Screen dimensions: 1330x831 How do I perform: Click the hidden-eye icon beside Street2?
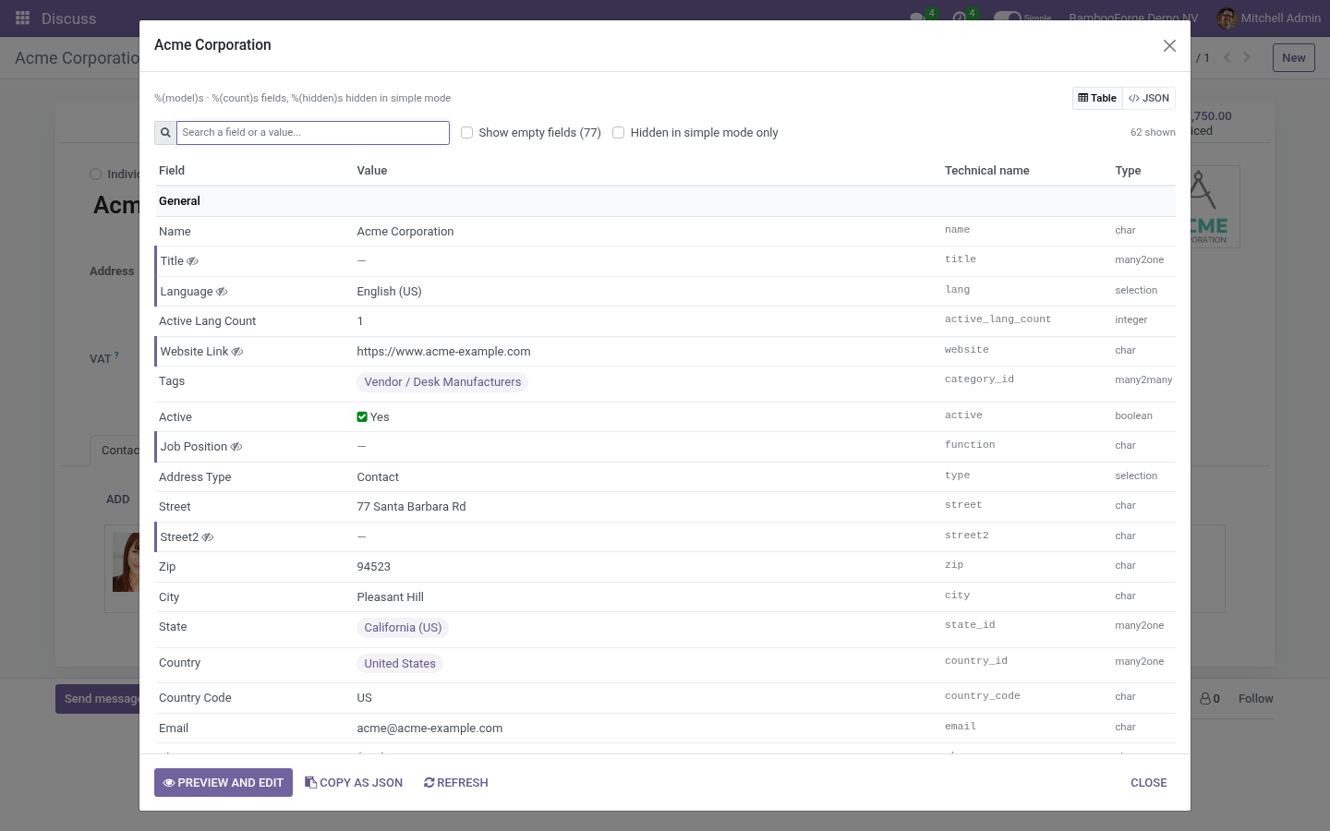point(208,537)
